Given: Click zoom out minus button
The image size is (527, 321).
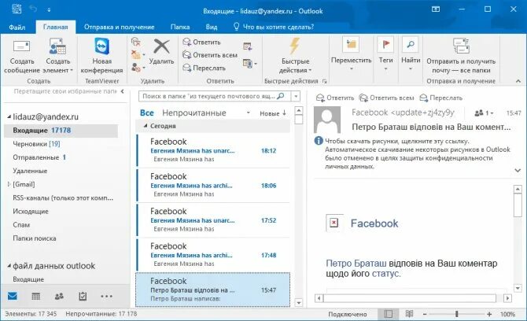Looking at the screenshot, I should (425, 314).
